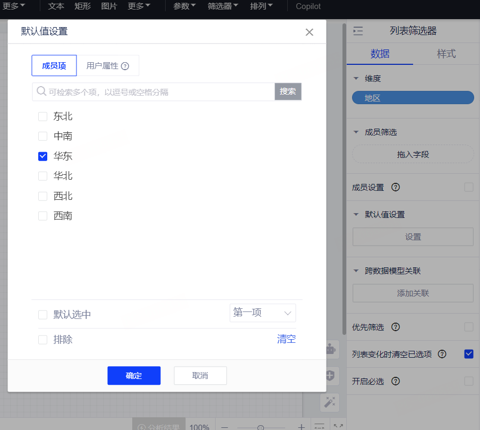Collapse the 列表筛选器 panel with the collapse icon
Screen dimensions: 480x430
tap(358, 31)
